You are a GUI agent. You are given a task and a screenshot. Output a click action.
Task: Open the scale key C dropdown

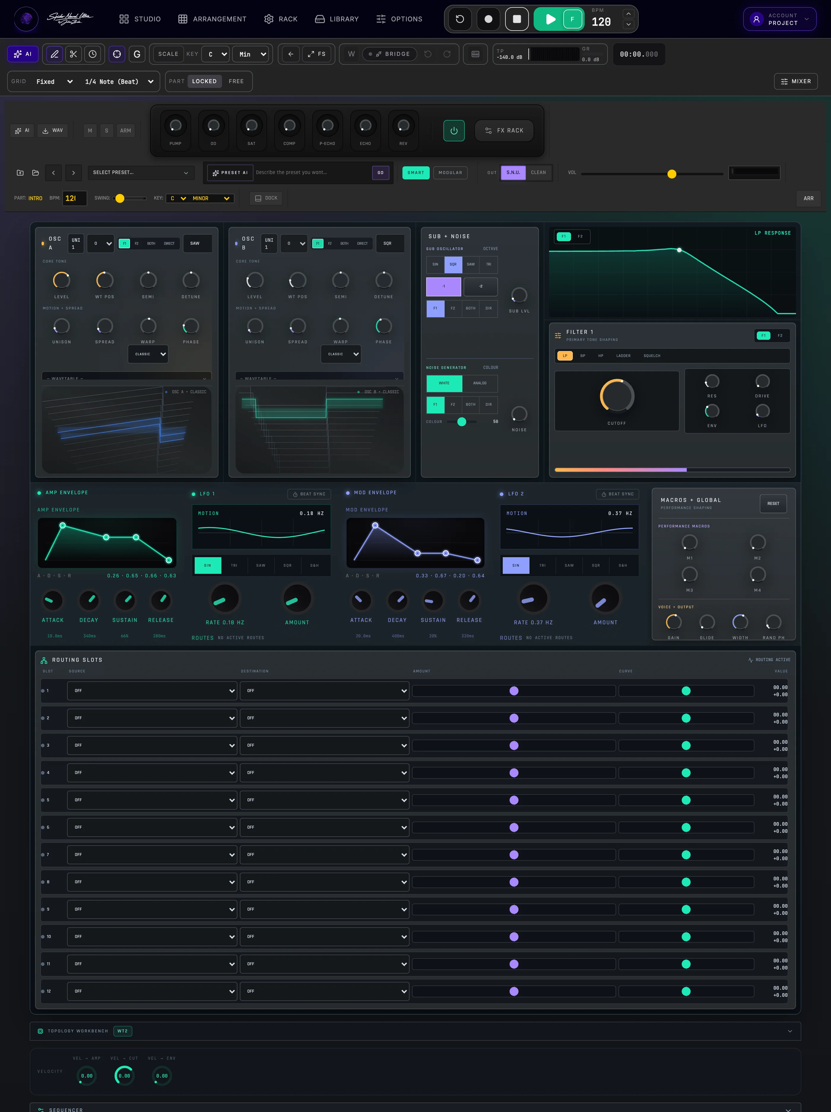point(215,54)
